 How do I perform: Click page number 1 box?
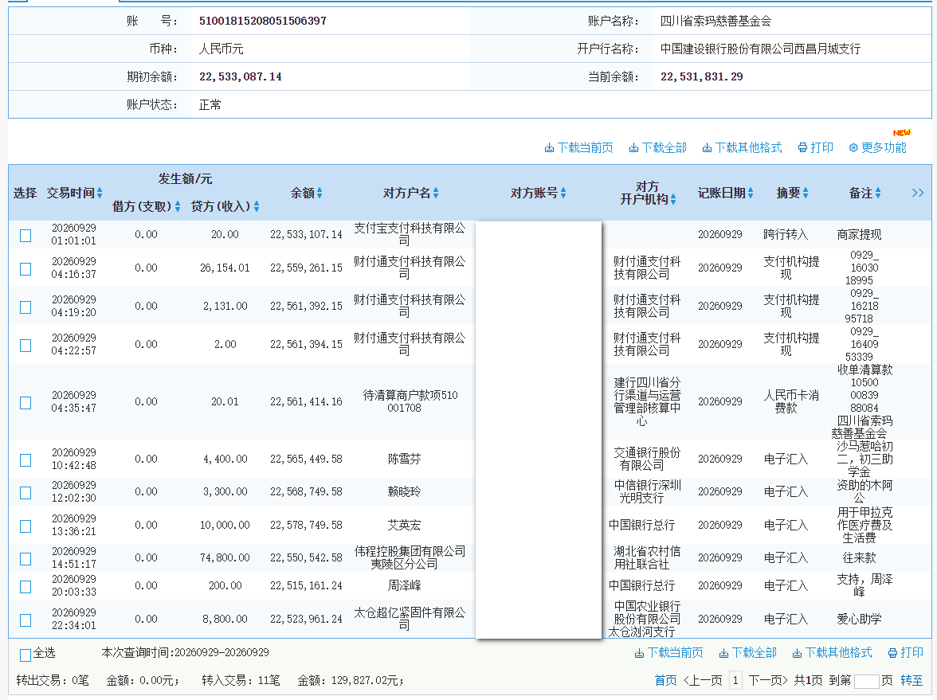735,680
